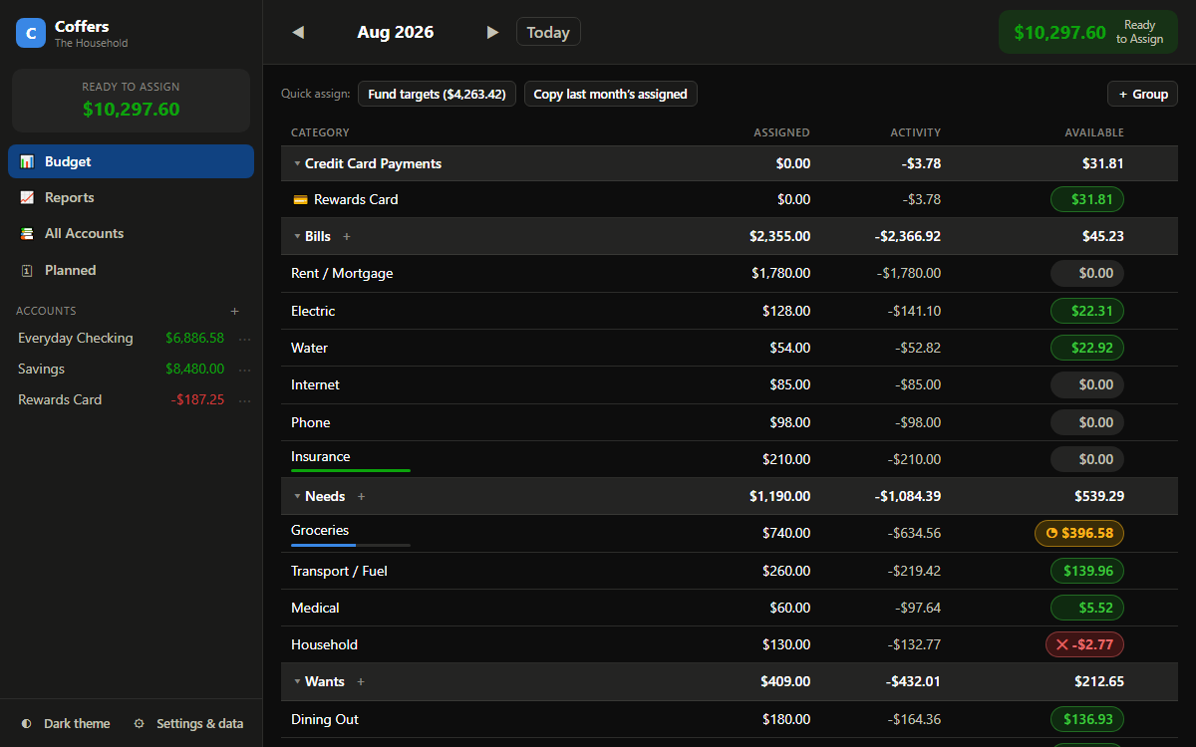Screen dimensions: 1196x747
Task: Select the Household category name
Action: [x=324, y=644]
